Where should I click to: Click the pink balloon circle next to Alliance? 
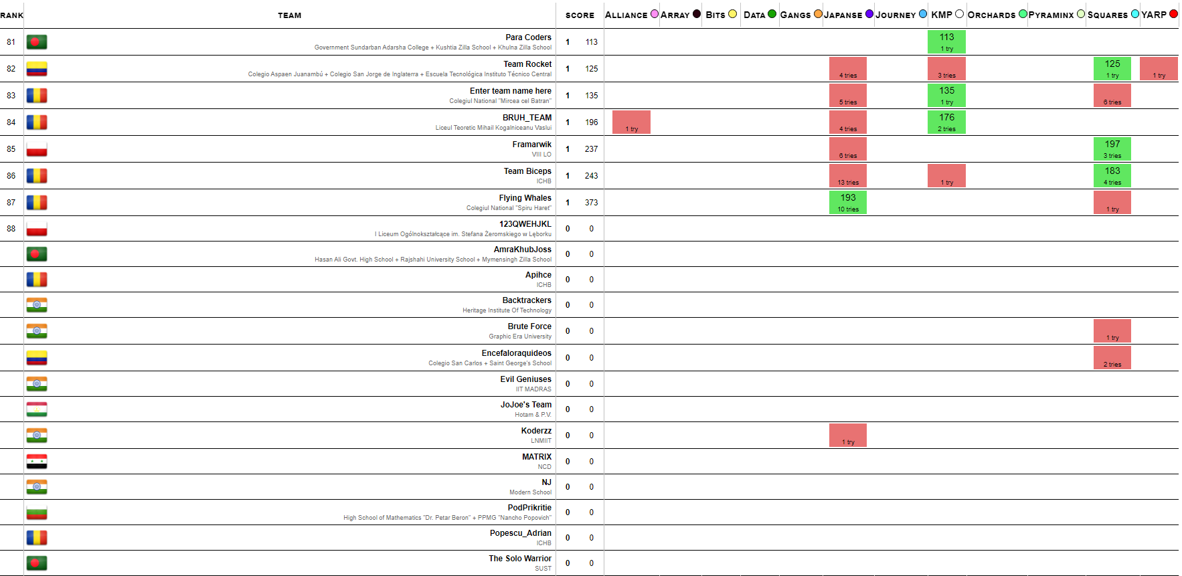pyautogui.click(x=655, y=14)
